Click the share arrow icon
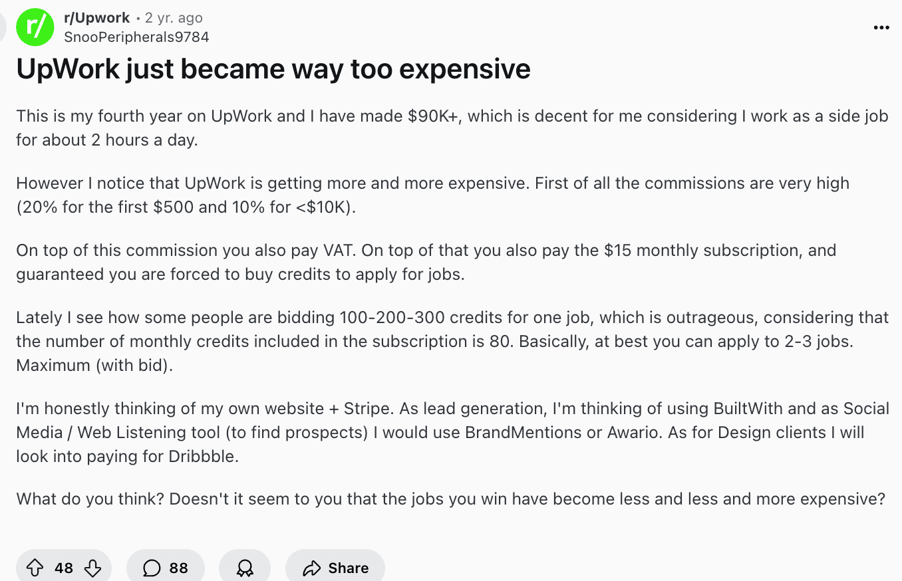This screenshot has height=581, width=902. point(313,567)
